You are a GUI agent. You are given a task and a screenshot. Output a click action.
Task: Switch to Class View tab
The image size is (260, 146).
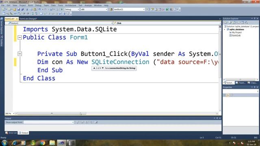(x=252, y=83)
